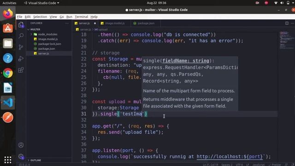Launch Google Chrome from the dock
The height and width of the screenshot is (166, 295).
(8, 73)
